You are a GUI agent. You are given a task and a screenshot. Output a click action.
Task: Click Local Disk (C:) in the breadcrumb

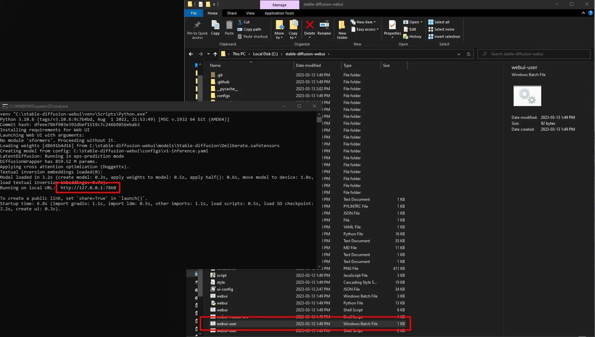point(265,54)
